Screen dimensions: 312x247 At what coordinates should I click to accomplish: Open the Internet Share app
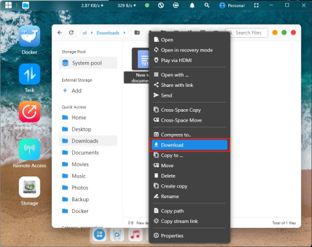point(29,112)
